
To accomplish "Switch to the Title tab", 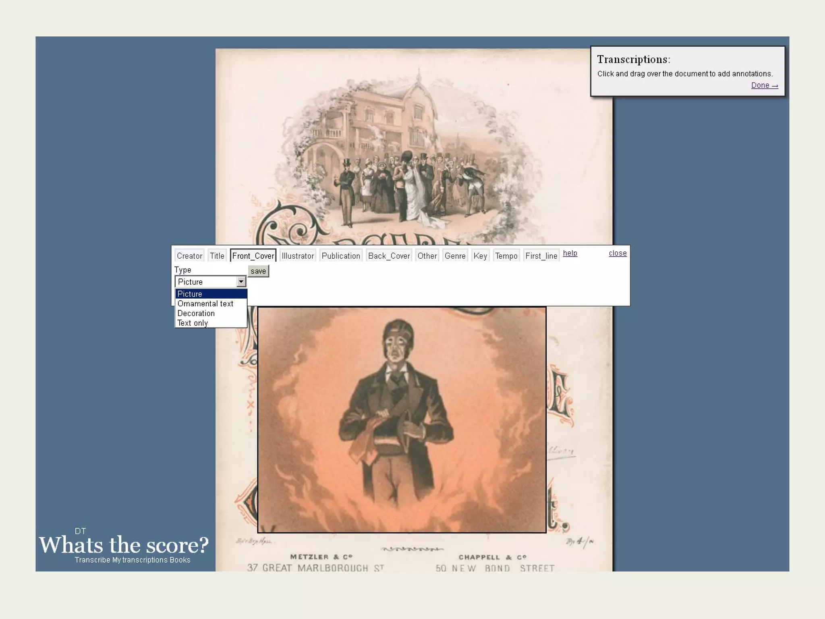I will (x=217, y=256).
